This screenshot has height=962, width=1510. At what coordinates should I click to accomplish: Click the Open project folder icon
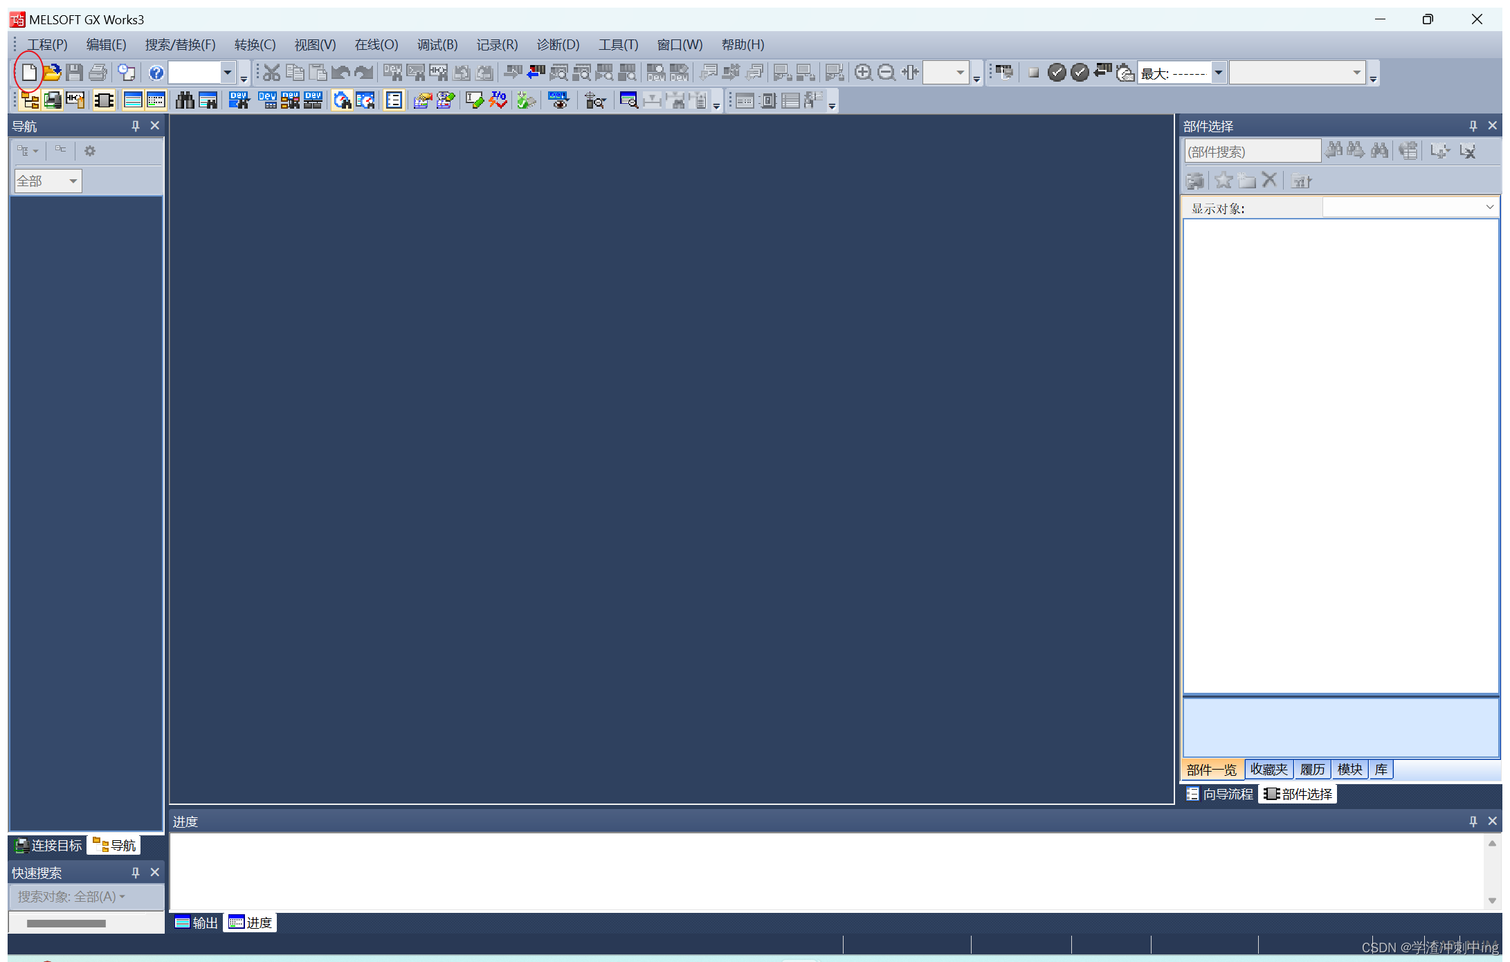[52, 72]
